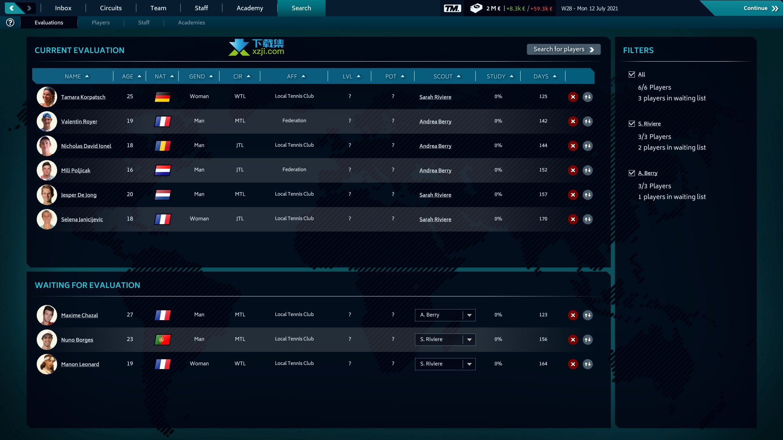Click Selena Janicijevic portrait thumbnail
The image size is (783, 440).
(47, 219)
